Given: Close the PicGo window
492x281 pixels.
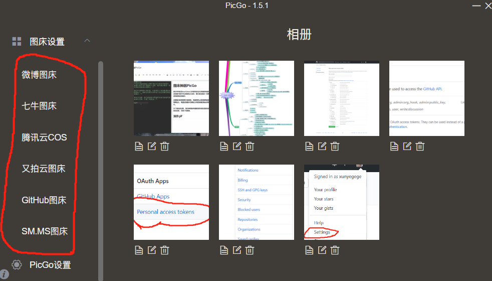Looking at the screenshot, I should 488,6.
